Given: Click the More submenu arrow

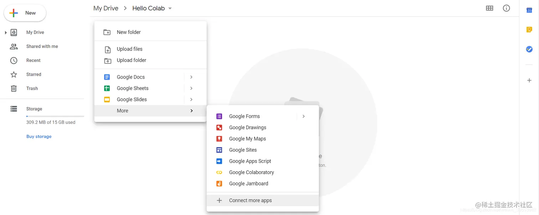Looking at the screenshot, I should pos(191,111).
